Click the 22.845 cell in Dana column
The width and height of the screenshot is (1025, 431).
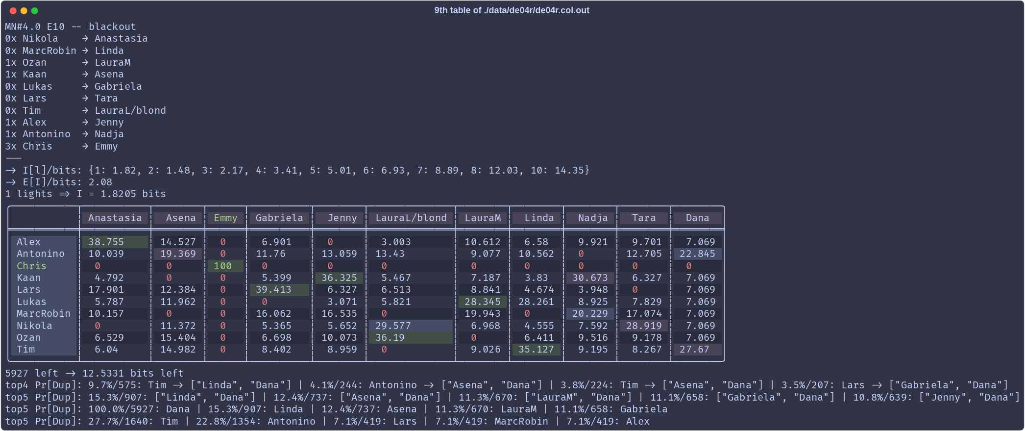point(697,254)
